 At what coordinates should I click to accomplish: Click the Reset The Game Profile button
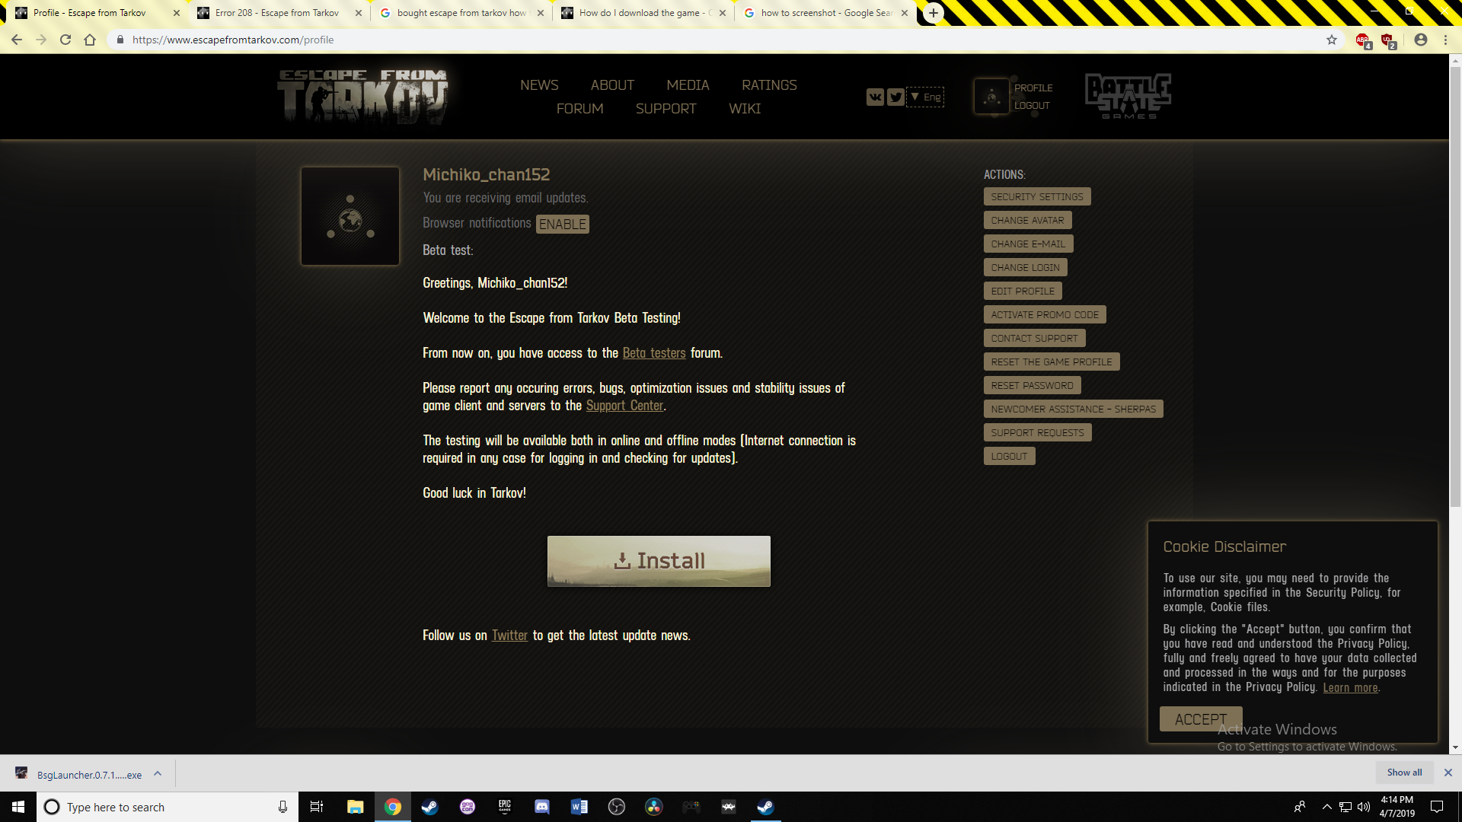[x=1052, y=362]
